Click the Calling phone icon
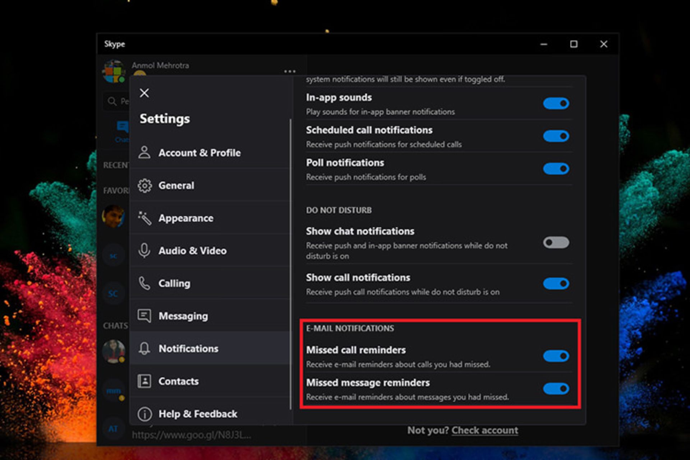 coord(144,283)
